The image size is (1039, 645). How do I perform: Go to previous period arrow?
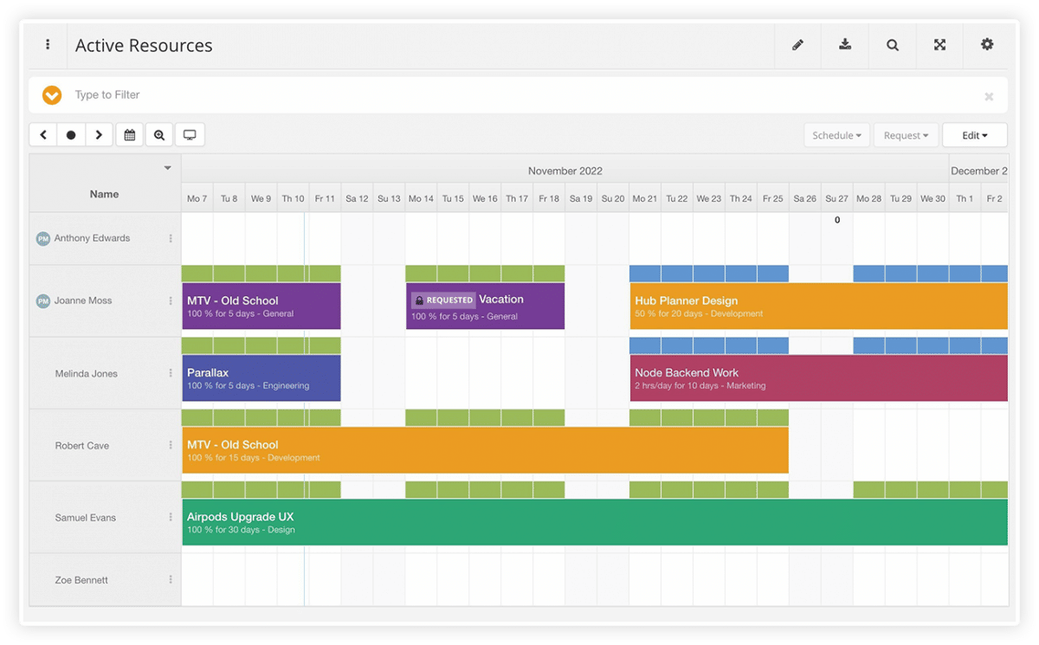coord(43,135)
